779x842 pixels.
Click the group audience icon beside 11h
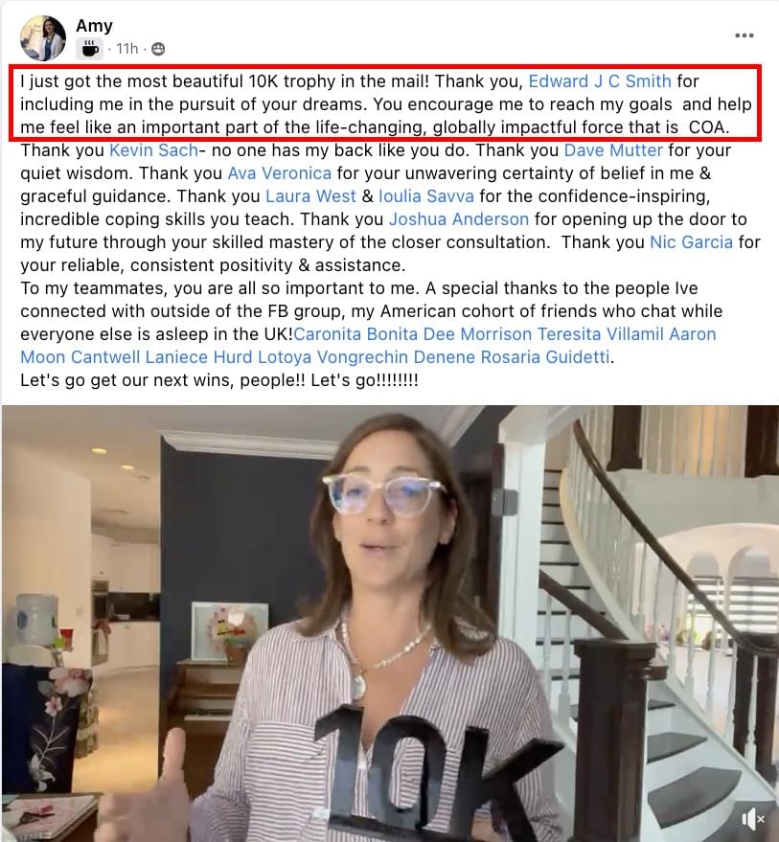tap(158, 49)
